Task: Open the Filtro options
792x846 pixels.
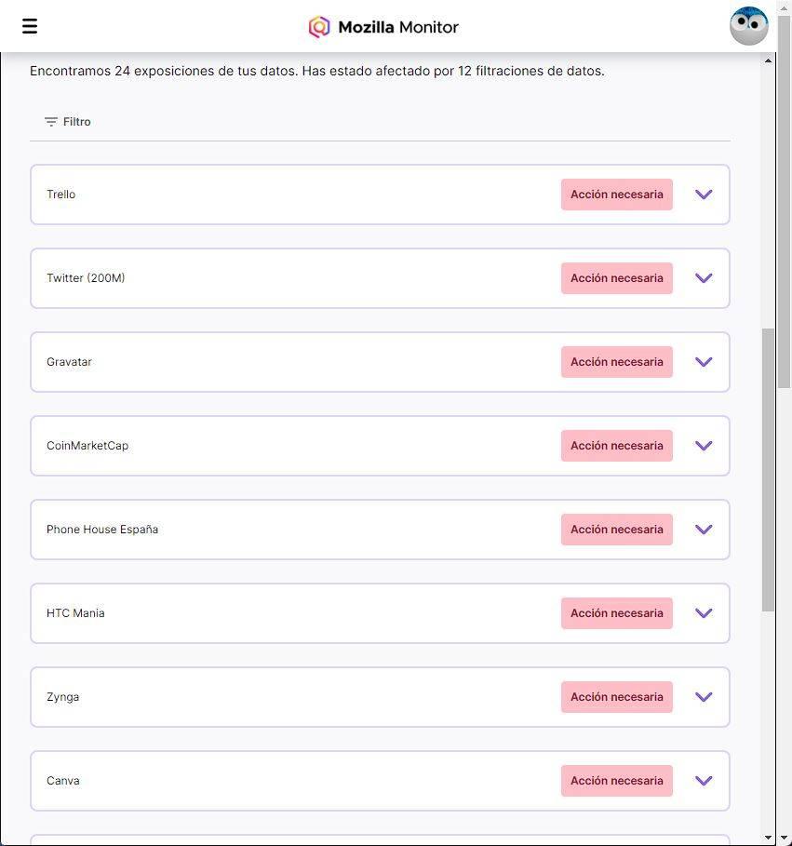Action: 66,120
